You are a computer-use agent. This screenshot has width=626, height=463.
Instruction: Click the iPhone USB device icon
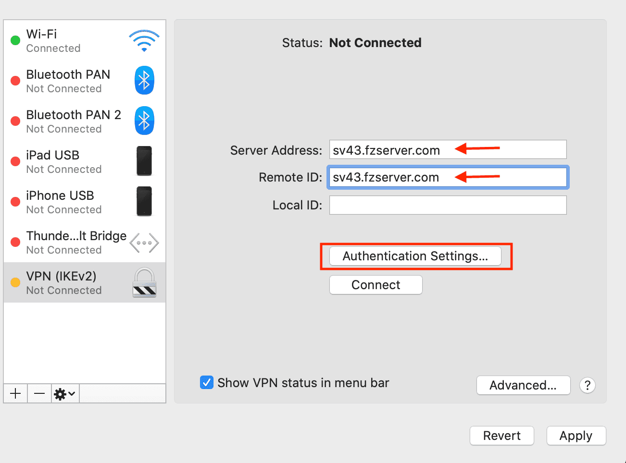point(144,201)
